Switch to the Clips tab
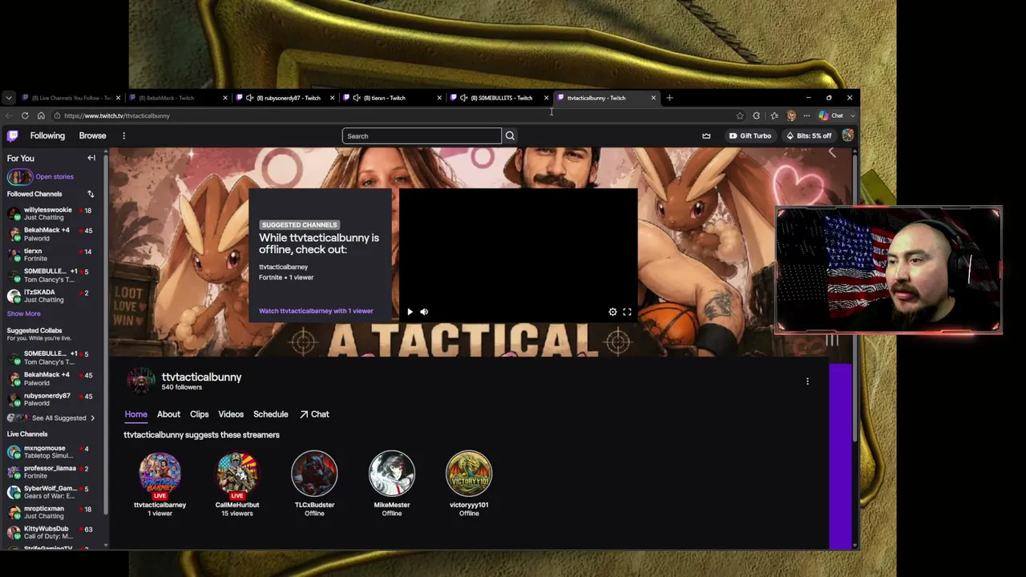 click(199, 414)
